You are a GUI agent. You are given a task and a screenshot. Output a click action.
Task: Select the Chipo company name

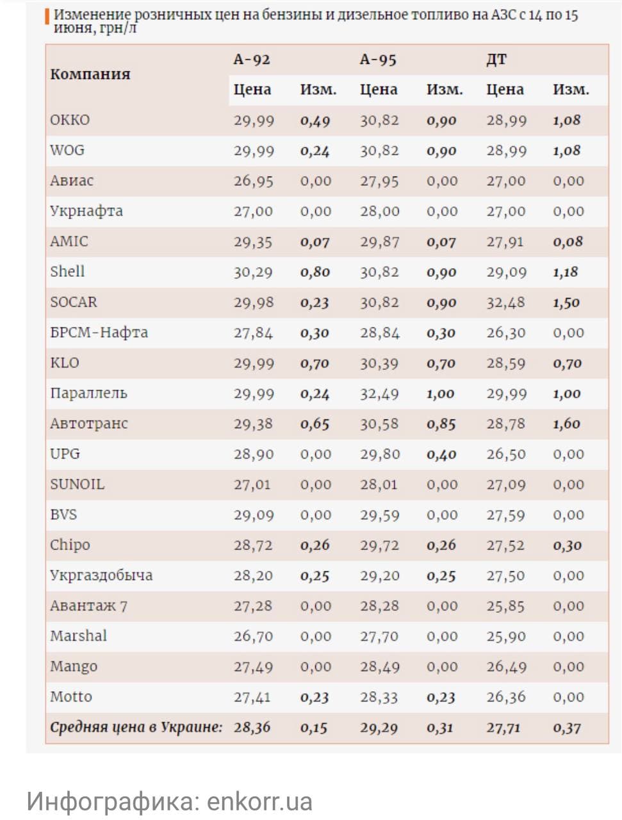[70, 545]
